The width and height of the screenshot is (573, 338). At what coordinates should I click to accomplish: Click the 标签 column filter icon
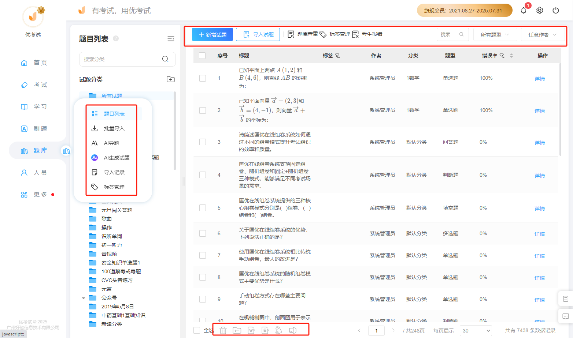[337, 56]
